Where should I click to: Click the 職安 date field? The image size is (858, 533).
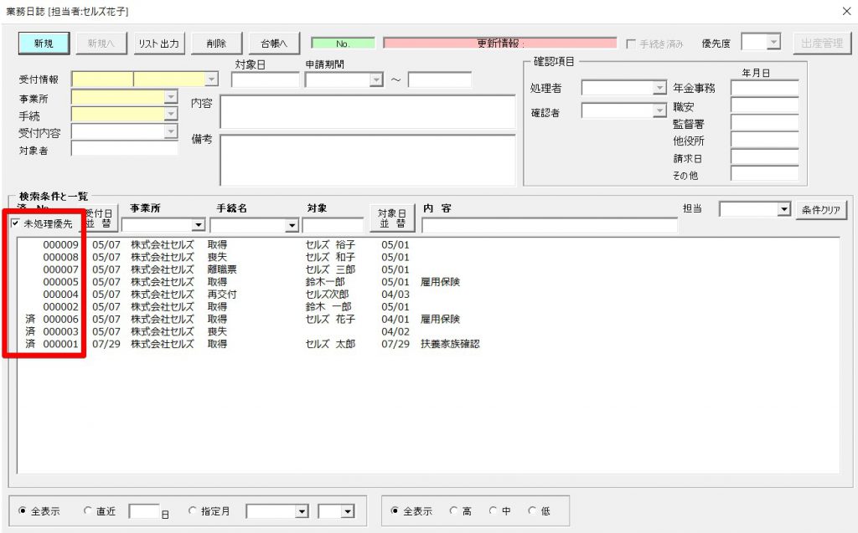[x=764, y=105]
